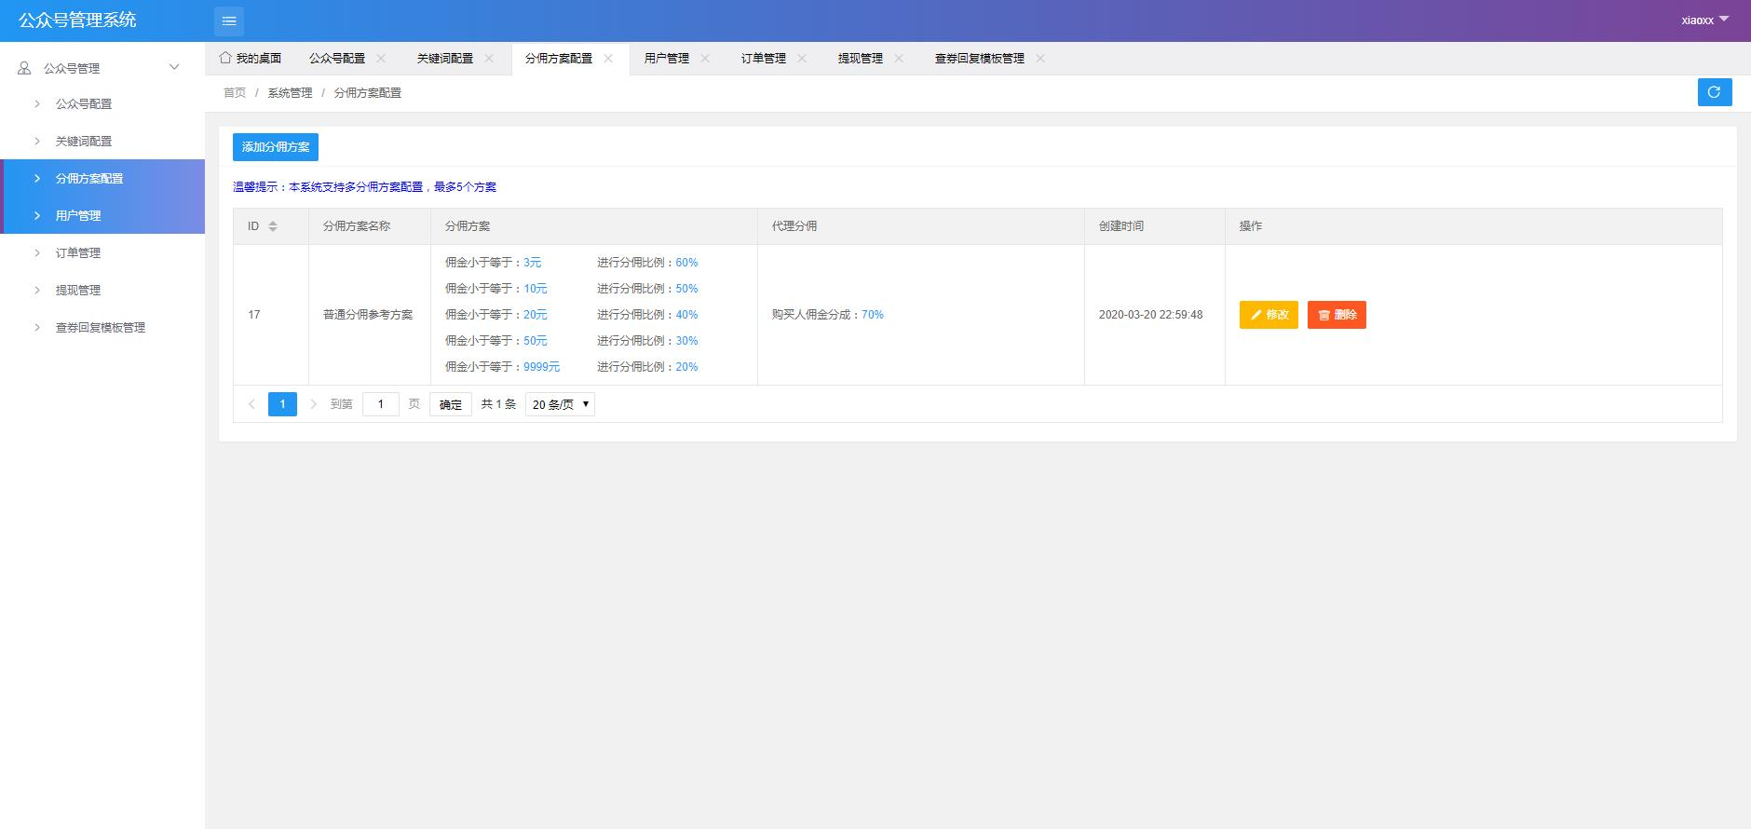Click the 普通分佣参考方案 name cell
The height and width of the screenshot is (829, 1751).
pyautogui.click(x=368, y=315)
